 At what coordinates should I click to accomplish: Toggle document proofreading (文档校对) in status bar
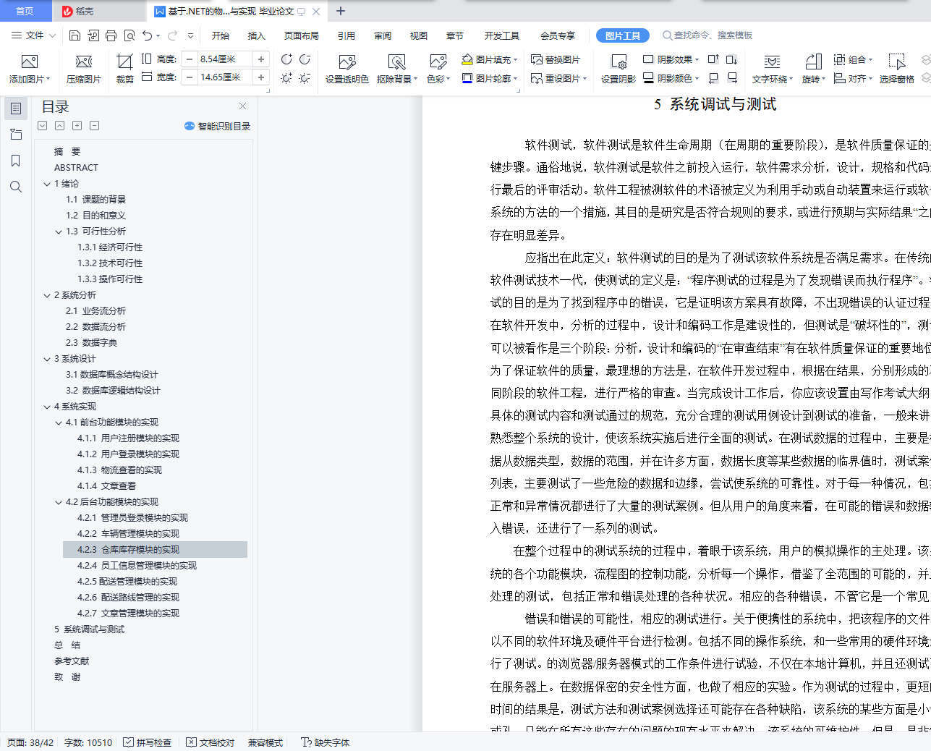coord(211,742)
